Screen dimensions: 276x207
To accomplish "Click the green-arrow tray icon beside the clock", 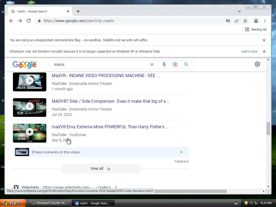I will tap(256, 203).
